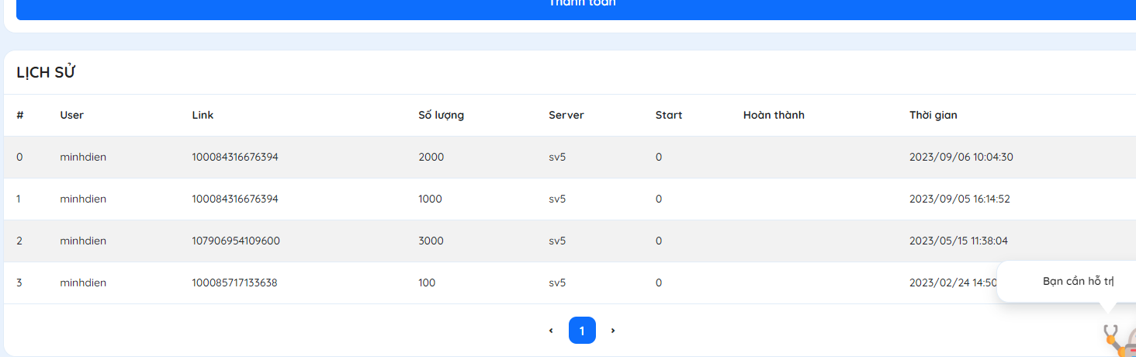Image resolution: width=1136 pixels, height=357 pixels.
Task: Click quantity 3000 cell
Action: tap(431, 241)
